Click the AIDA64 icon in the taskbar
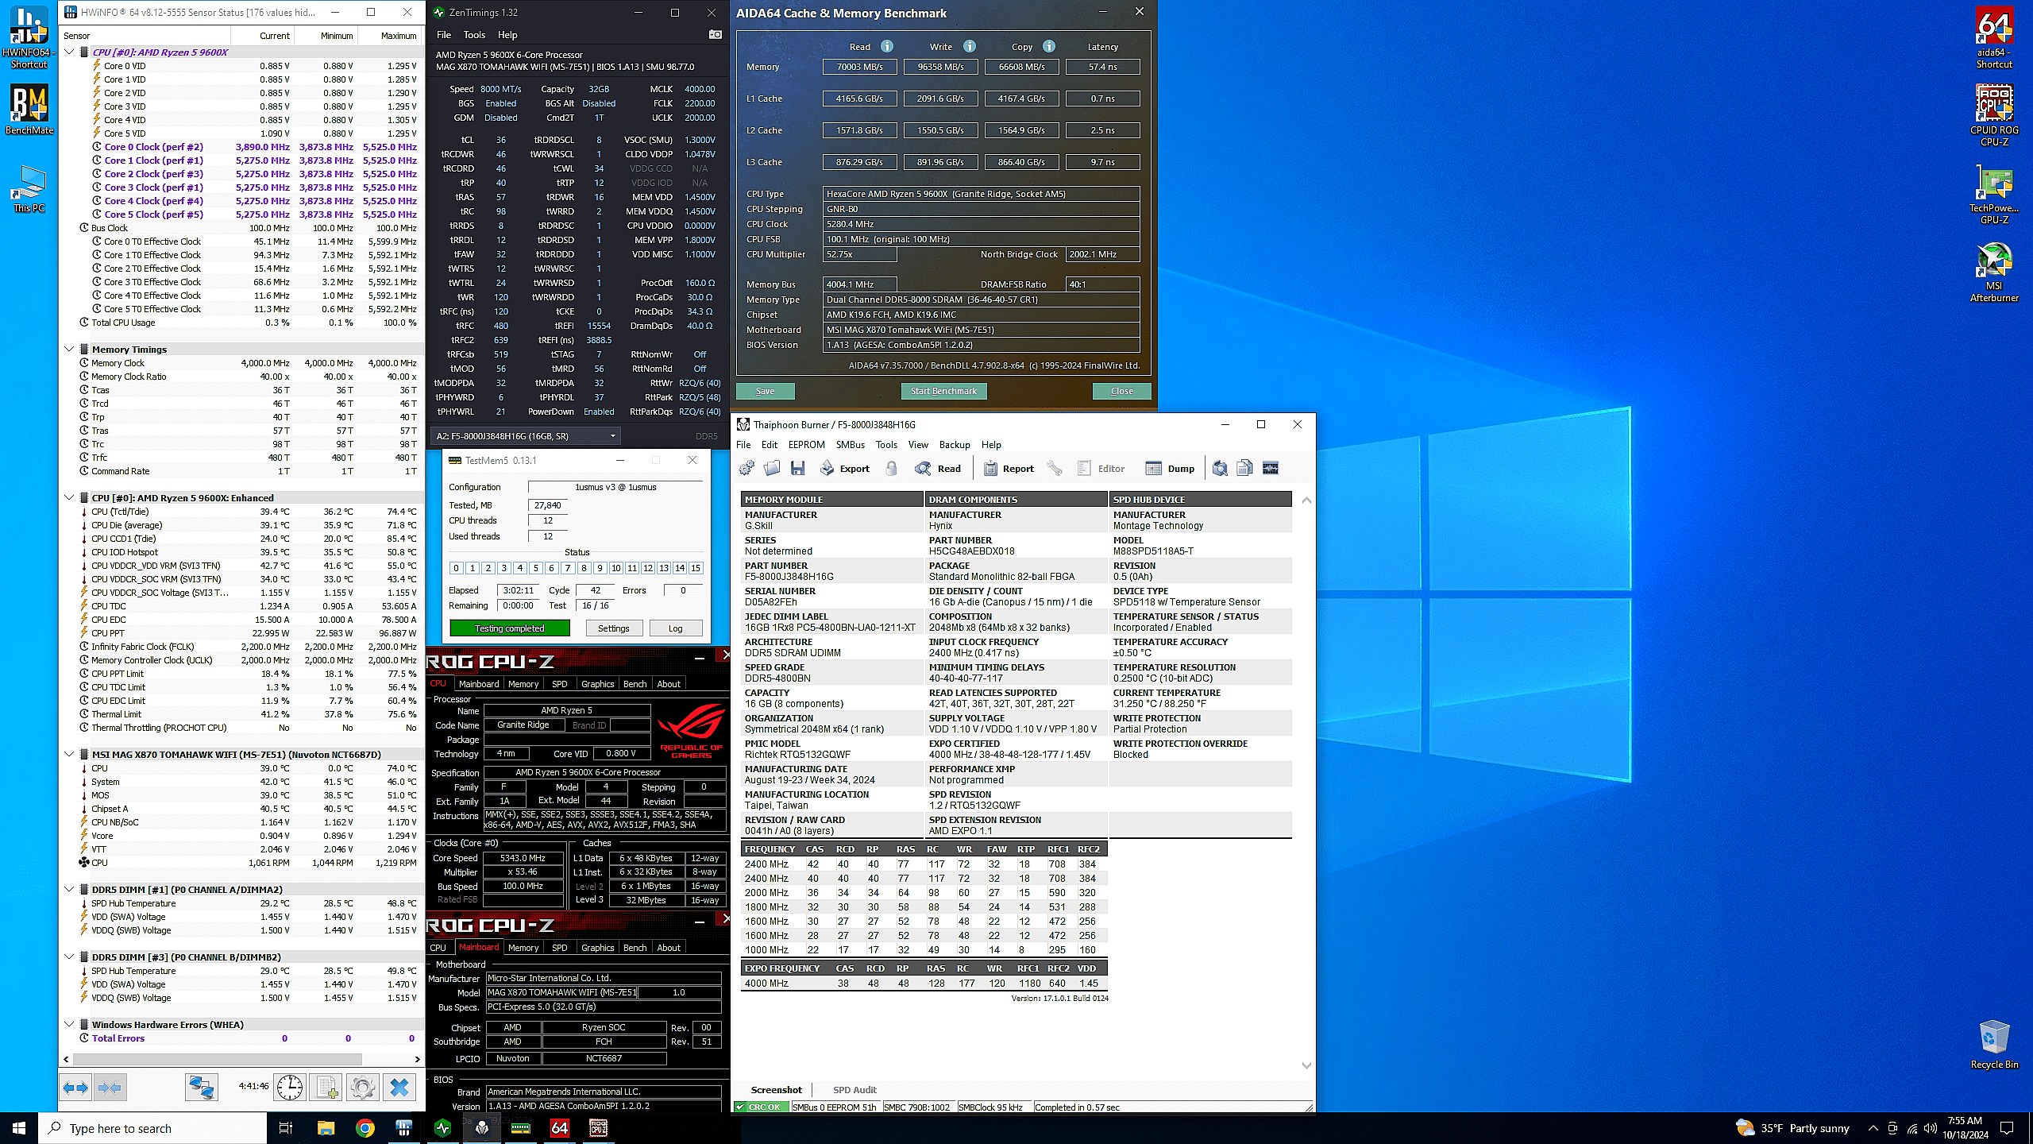The height and width of the screenshot is (1144, 2033). pos(560,1128)
